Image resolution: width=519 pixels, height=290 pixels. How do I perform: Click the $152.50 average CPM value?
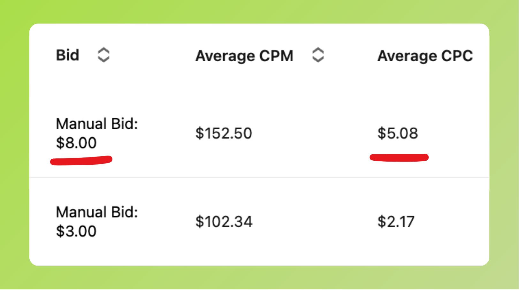(x=224, y=133)
